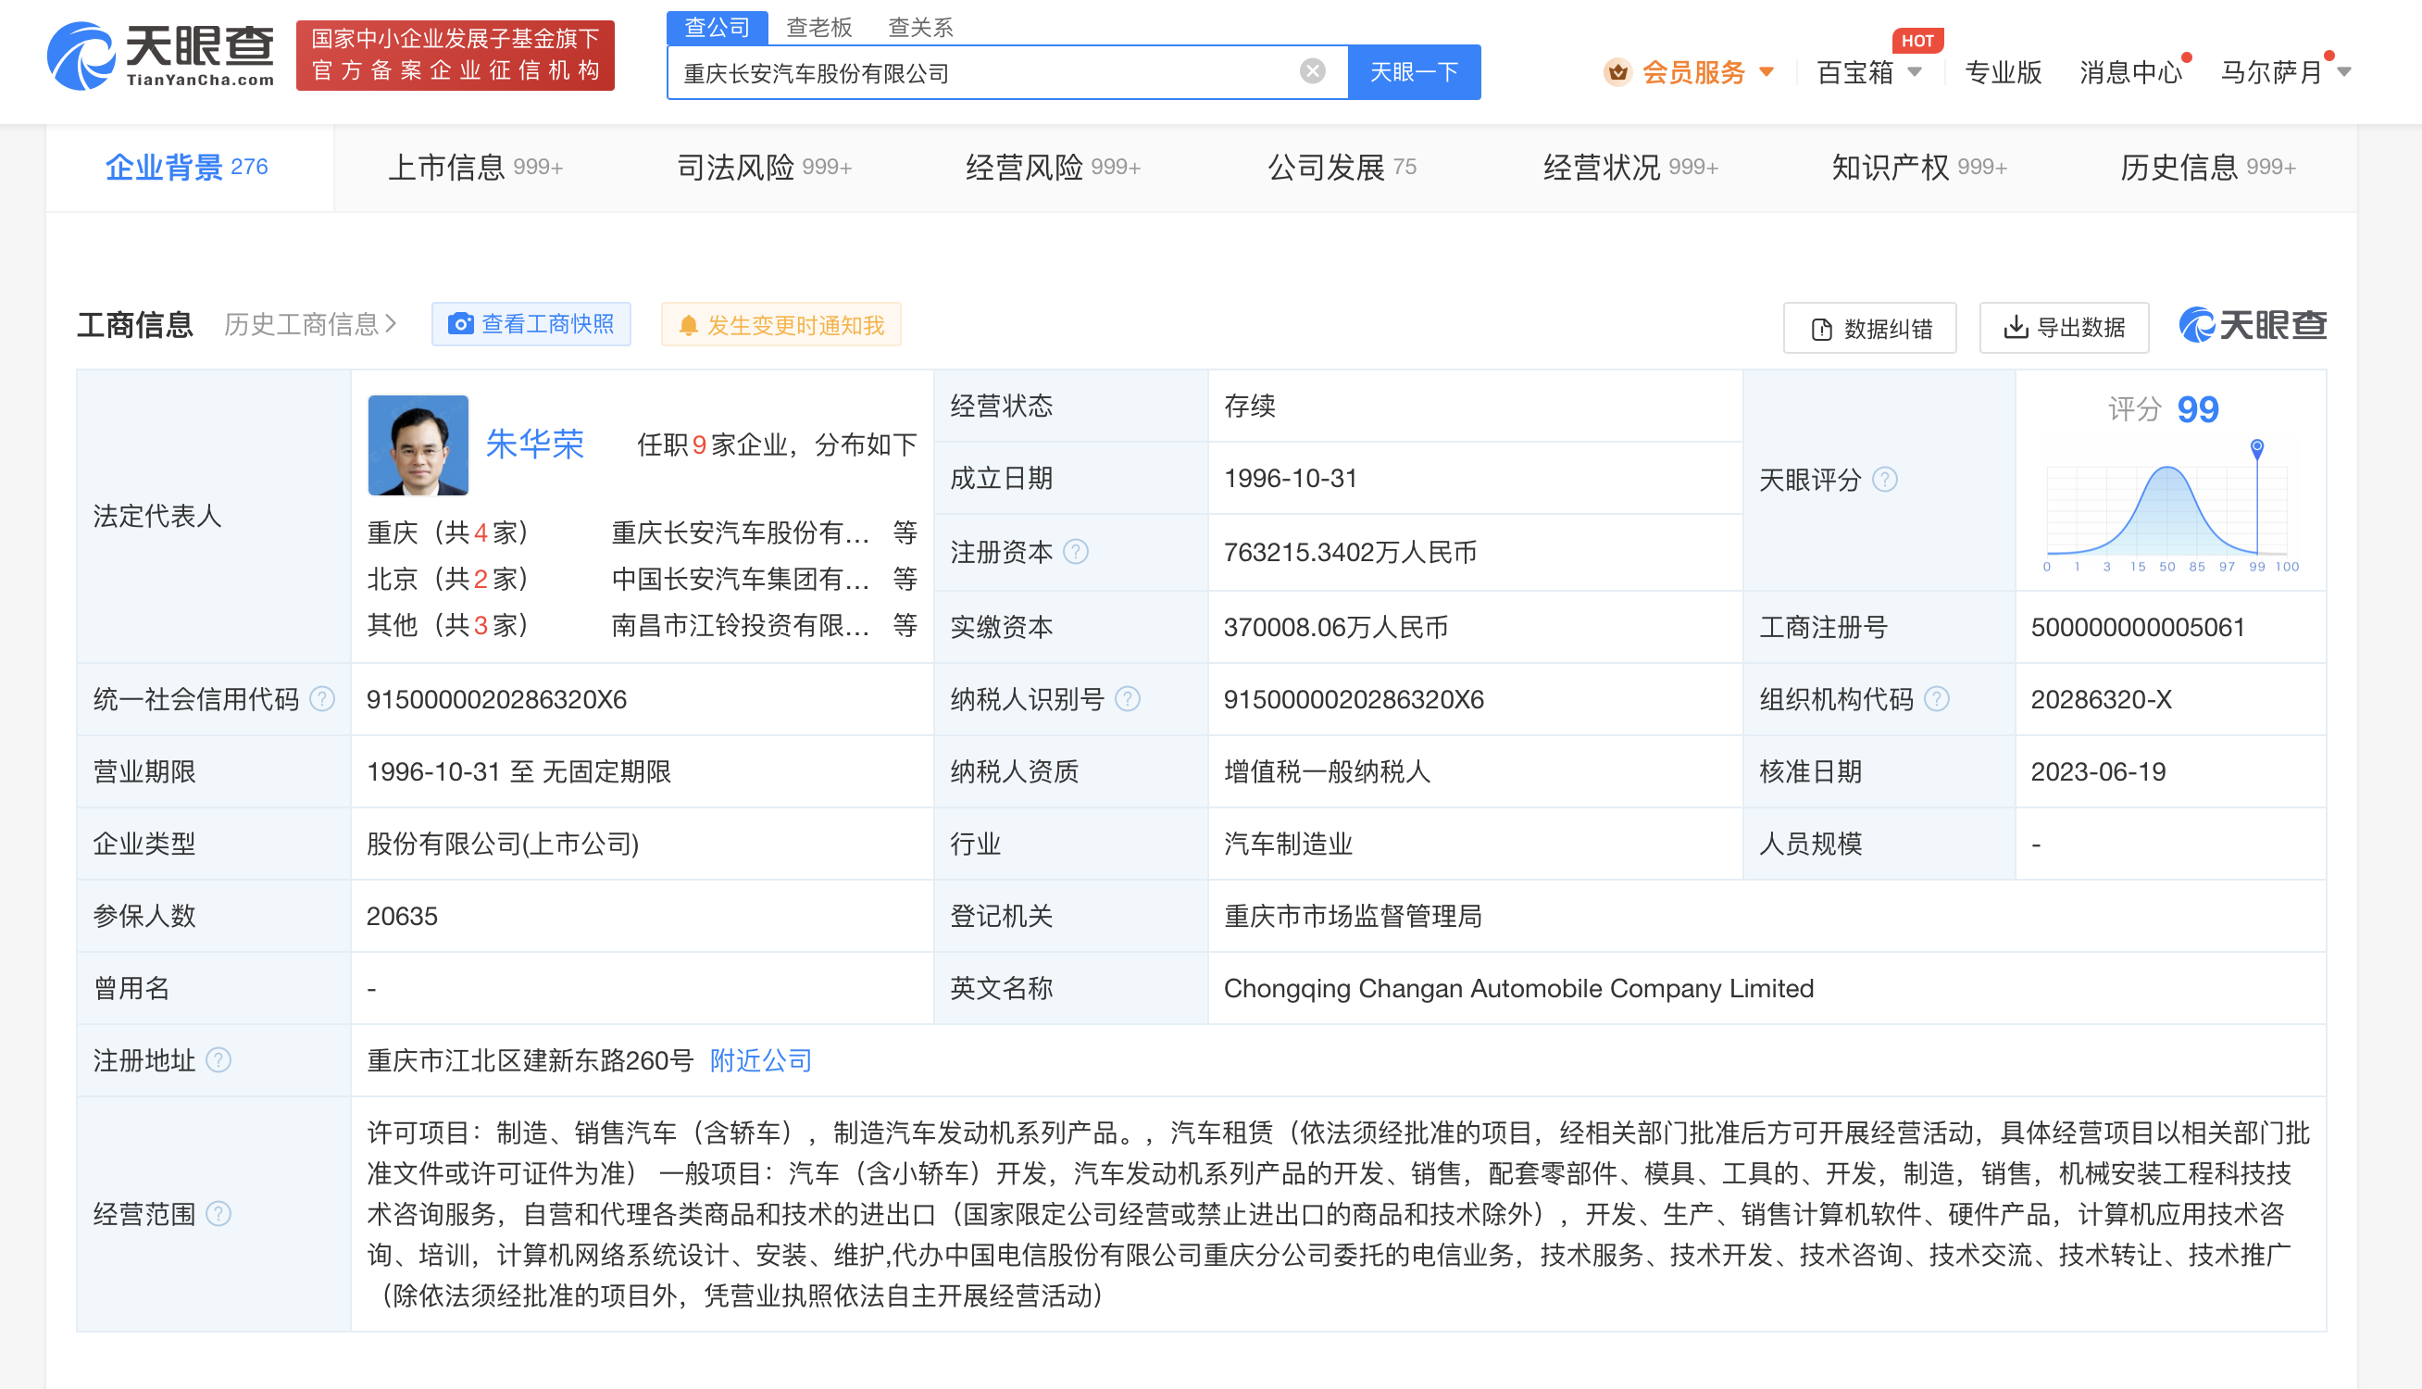Open 中国长安汽车集团有... company entry
Image resolution: width=2422 pixels, height=1389 pixels.
click(740, 578)
